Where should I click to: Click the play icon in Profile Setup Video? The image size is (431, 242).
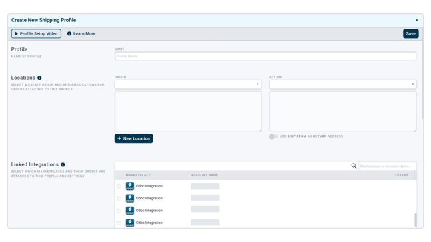pyautogui.click(x=16, y=33)
